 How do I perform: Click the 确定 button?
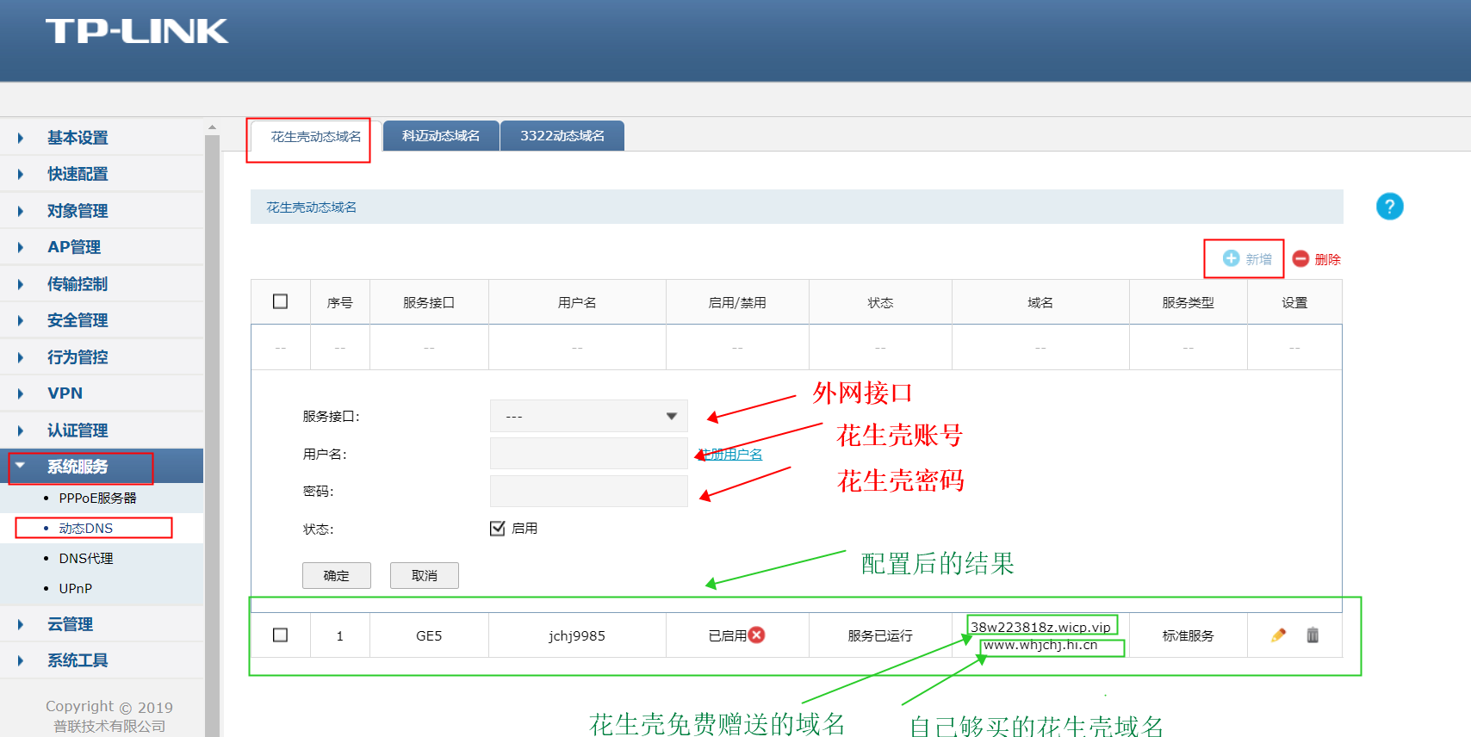click(x=337, y=575)
